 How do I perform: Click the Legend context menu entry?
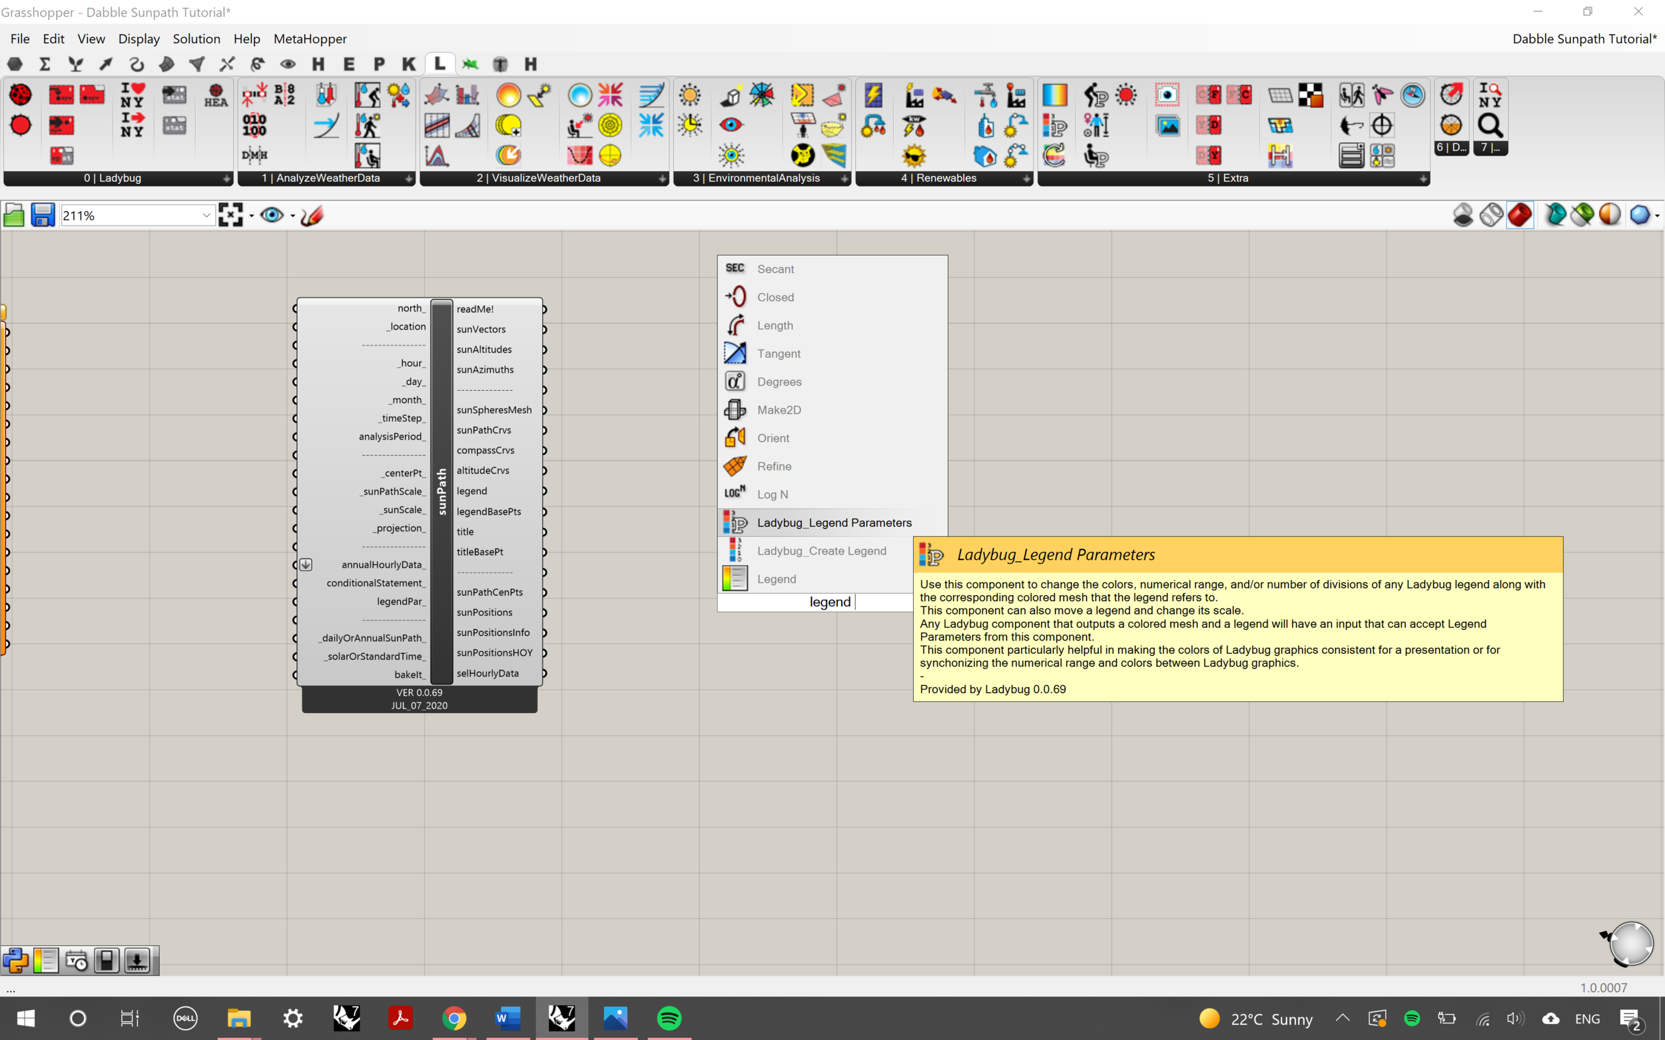776,579
